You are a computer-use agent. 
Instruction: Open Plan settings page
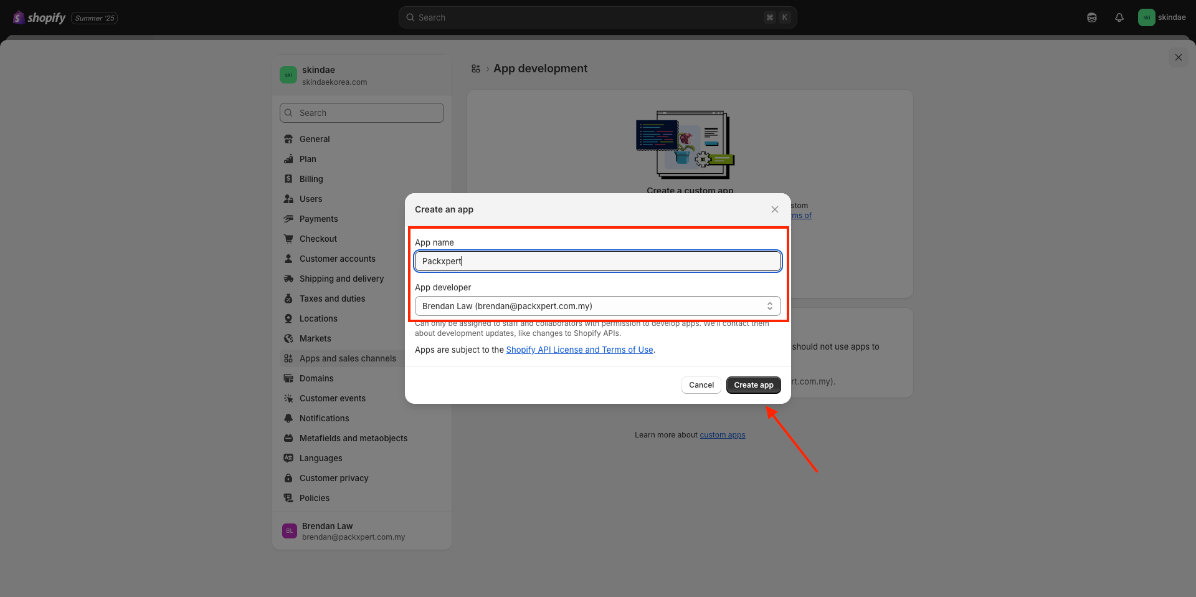tap(362, 159)
